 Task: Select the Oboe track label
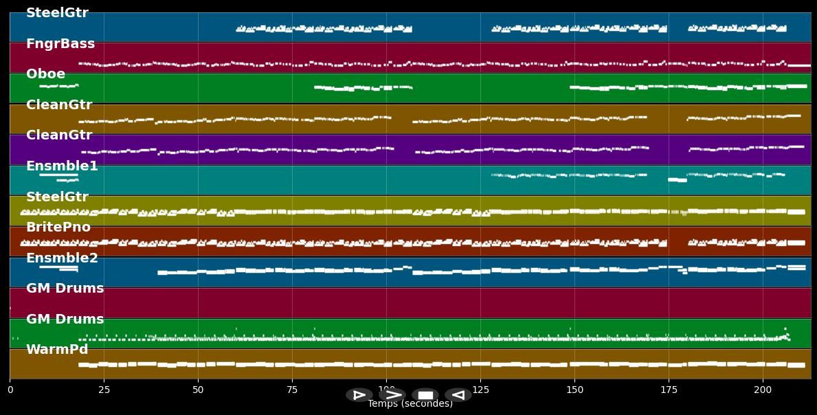coord(45,74)
